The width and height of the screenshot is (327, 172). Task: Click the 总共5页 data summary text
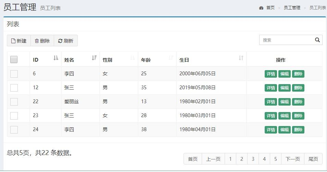40,153
